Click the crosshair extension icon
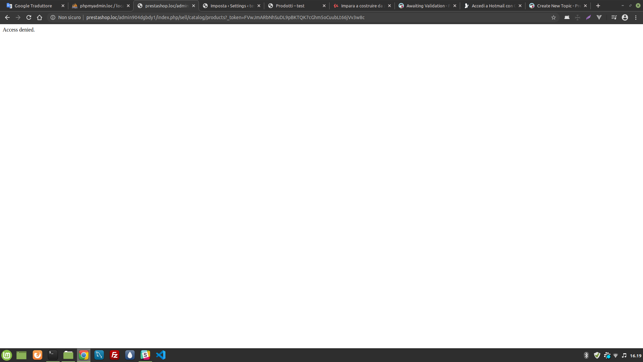The width and height of the screenshot is (643, 362). [577, 17]
